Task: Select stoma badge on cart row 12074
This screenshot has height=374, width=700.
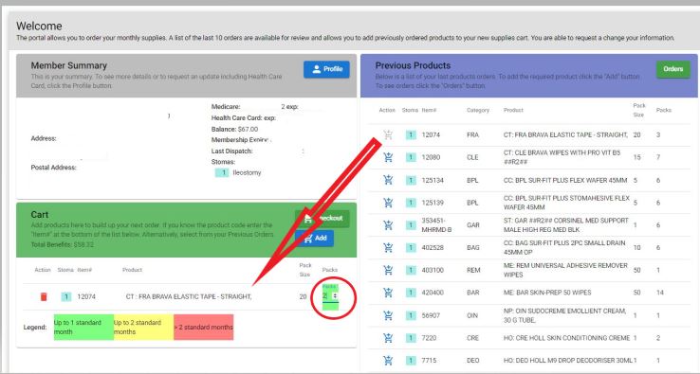Action: [x=66, y=296]
